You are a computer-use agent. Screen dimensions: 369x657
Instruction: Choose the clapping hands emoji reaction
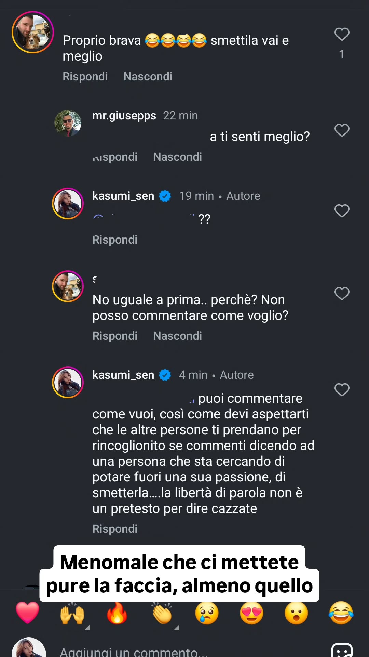[x=162, y=613]
